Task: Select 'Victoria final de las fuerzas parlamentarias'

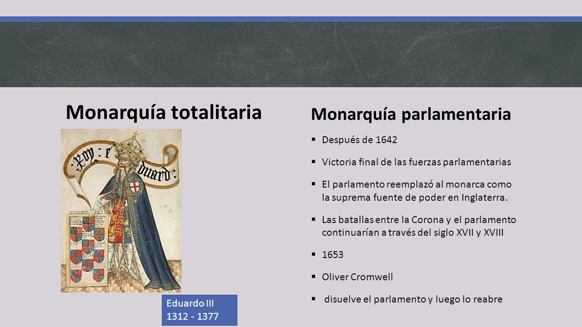Action: coord(416,162)
